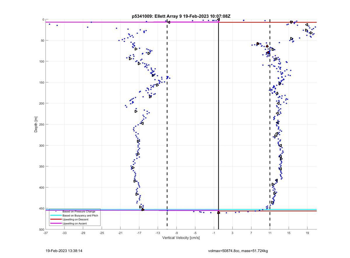Click red triangle marker below the solid black line

pyautogui.click(x=219, y=213)
